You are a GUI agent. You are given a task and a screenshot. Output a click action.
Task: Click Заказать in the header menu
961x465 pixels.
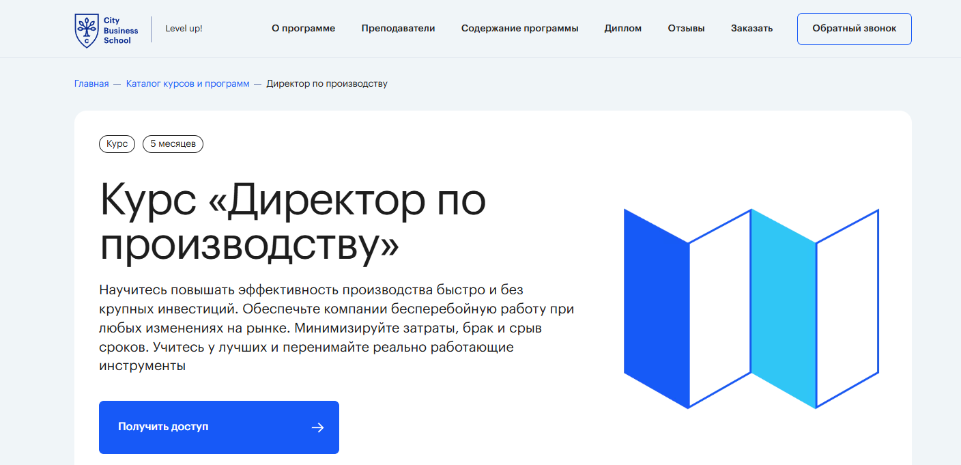click(751, 29)
